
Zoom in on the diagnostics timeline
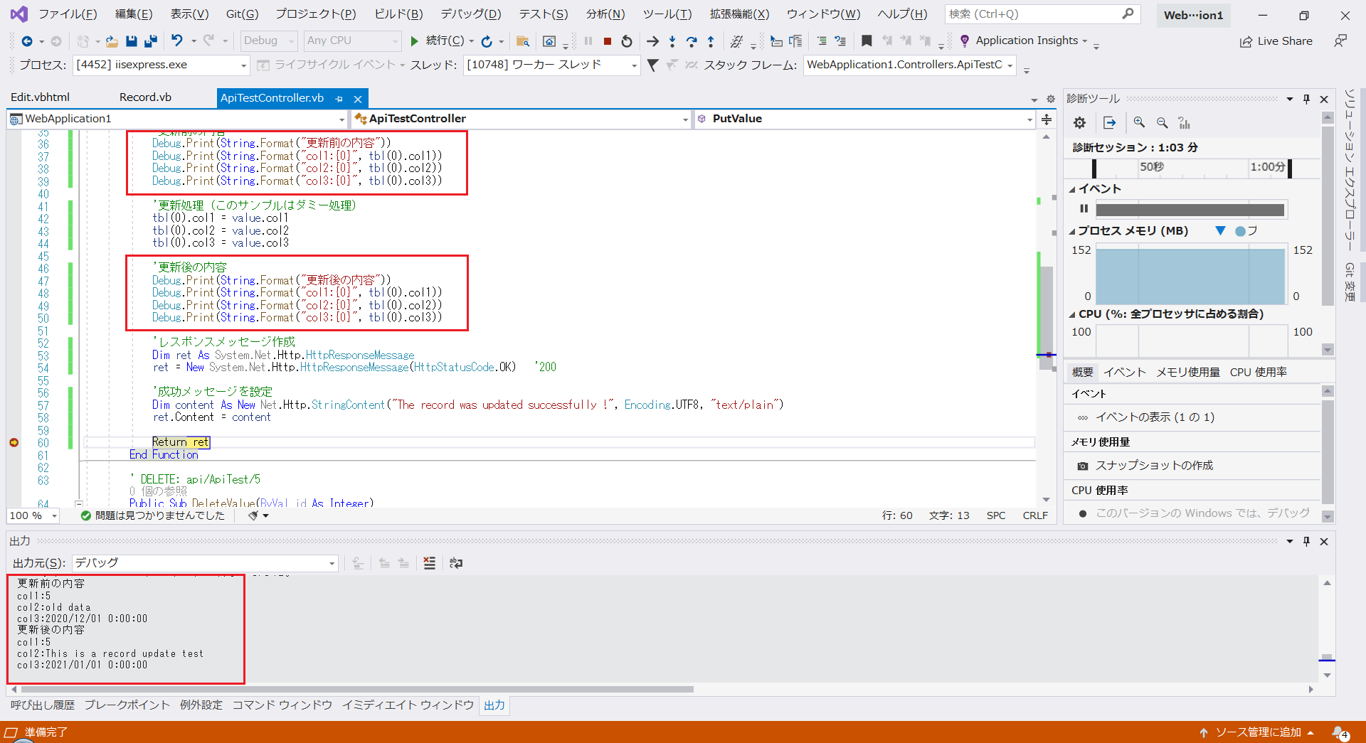[x=1139, y=122]
